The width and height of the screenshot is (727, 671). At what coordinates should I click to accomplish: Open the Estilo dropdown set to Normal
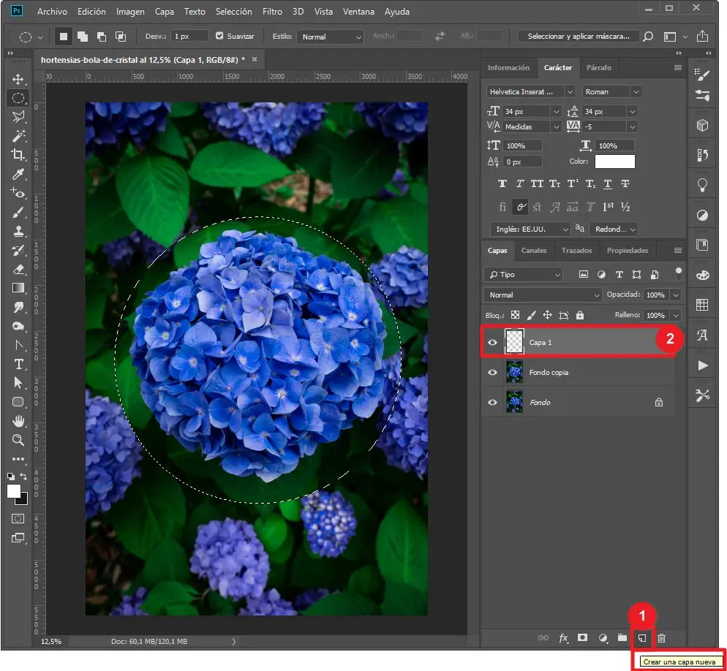point(331,37)
